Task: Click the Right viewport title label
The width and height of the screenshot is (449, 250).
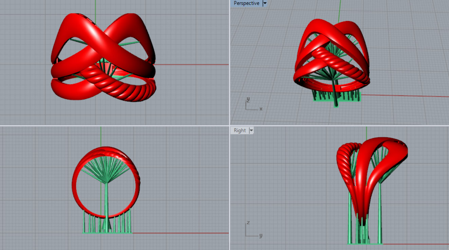Action: click(x=240, y=131)
